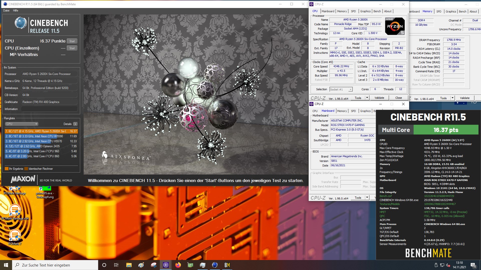Click Validate in right memory CPU-Z window
The width and height of the screenshot is (481, 270).
tap(465, 98)
